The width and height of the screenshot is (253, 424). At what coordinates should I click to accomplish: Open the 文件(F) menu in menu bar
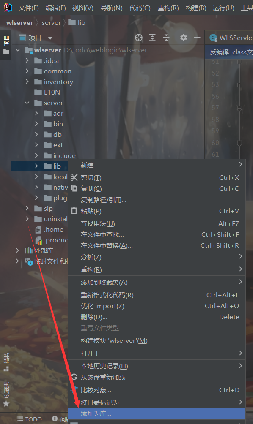click(28, 8)
